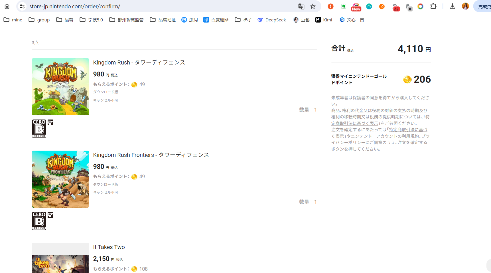Click the gold coin beside 206 points
491x273 pixels.
pyautogui.click(x=407, y=79)
